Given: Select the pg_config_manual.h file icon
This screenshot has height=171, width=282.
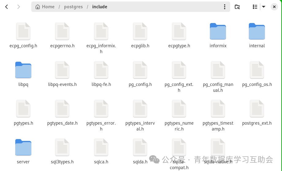Looking at the screenshot, I should (x=218, y=70).
